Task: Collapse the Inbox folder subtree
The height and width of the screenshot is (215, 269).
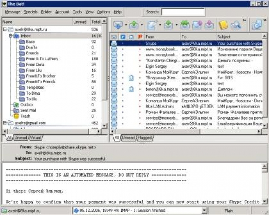Action: [11, 36]
